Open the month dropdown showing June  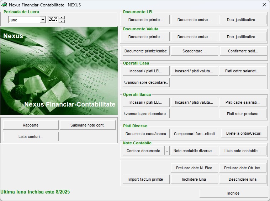[x=43, y=20]
